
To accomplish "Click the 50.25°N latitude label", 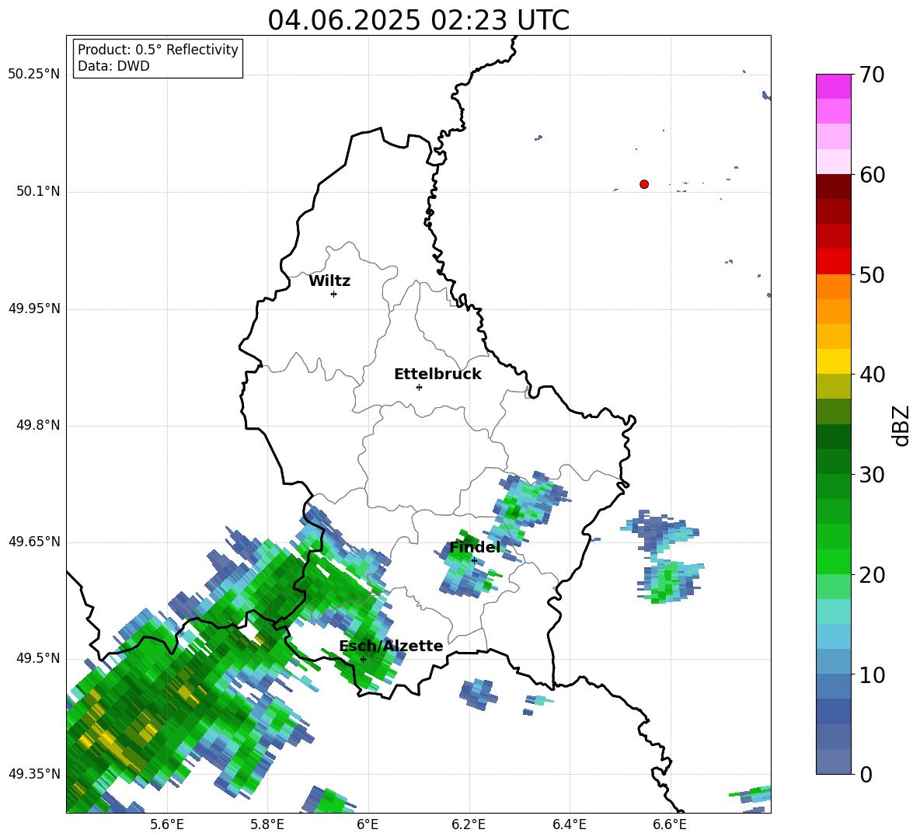I will (x=34, y=75).
